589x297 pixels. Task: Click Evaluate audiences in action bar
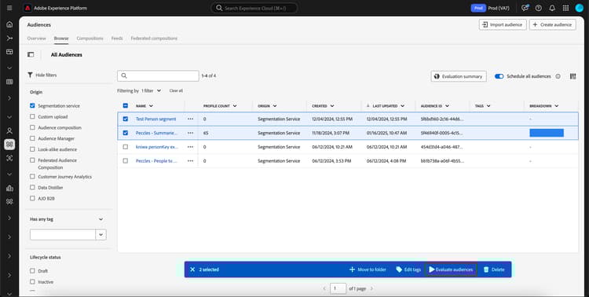451,269
